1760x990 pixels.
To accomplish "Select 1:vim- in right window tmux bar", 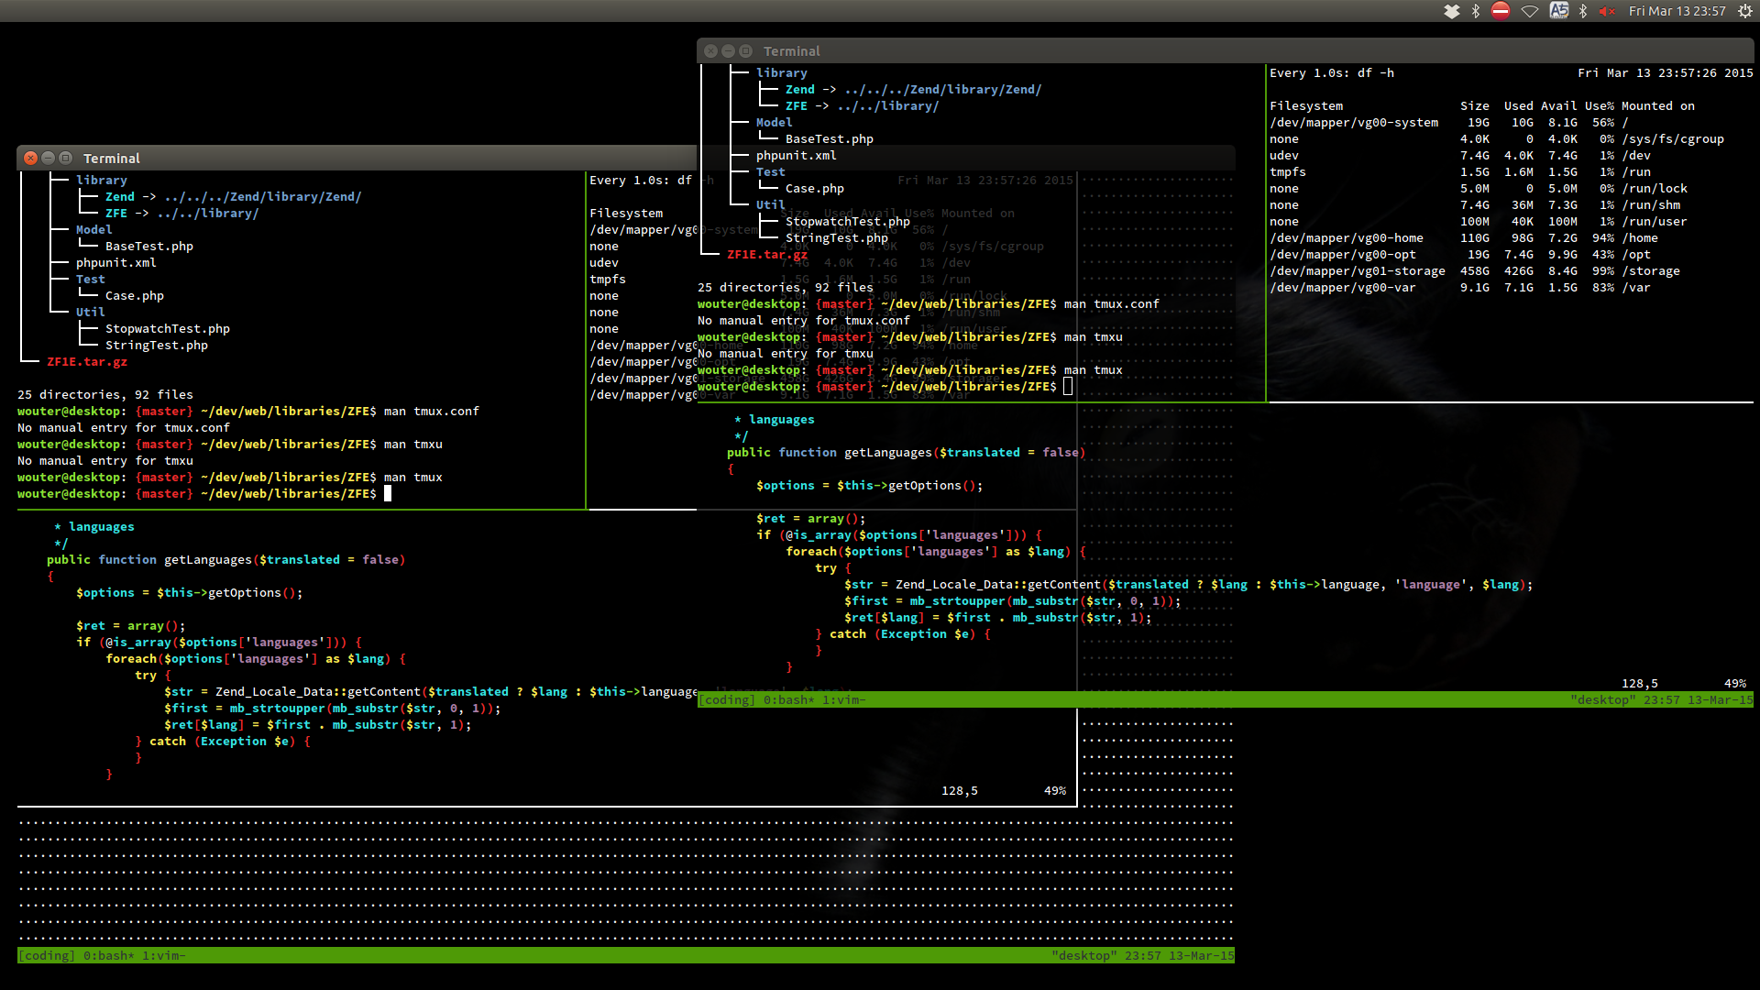I will coord(843,700).
